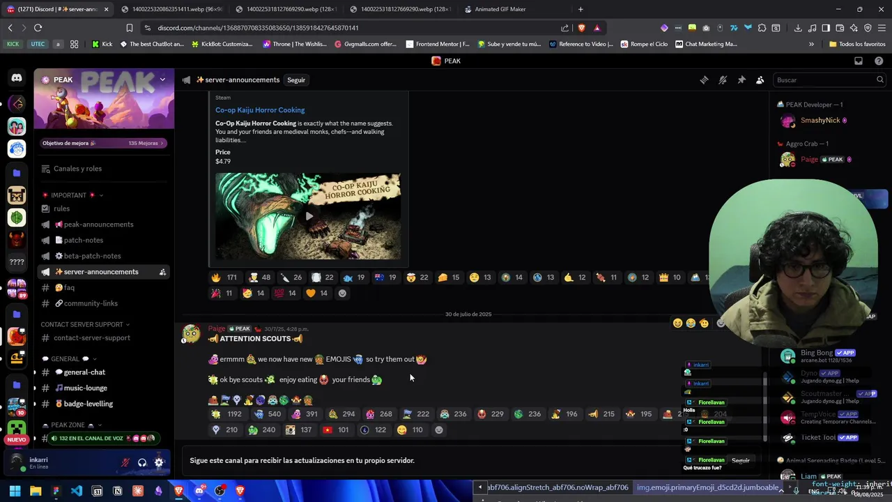Bookmark this page icon in address bar
Viewport: 892px width, 502px height.
pos(129,28)
